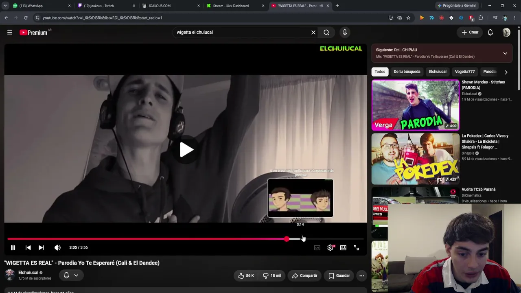Filter suggestions by Vegetta777 chip
521x293 pixels.
click(x=465, y=72)
